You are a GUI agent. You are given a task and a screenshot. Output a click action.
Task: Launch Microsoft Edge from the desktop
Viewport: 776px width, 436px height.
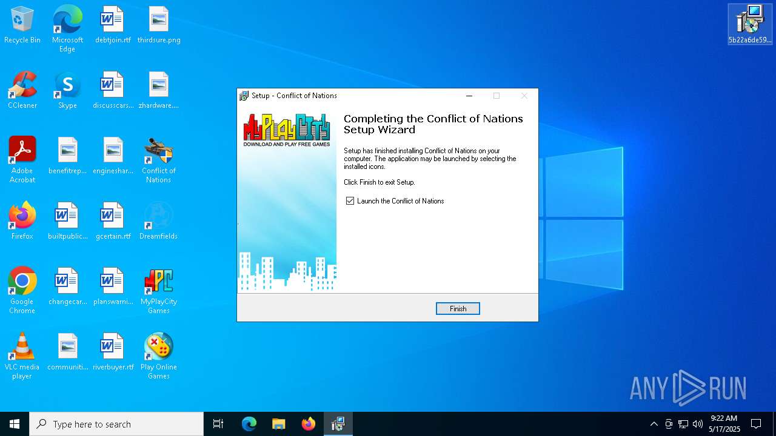[x=67, y=29]
